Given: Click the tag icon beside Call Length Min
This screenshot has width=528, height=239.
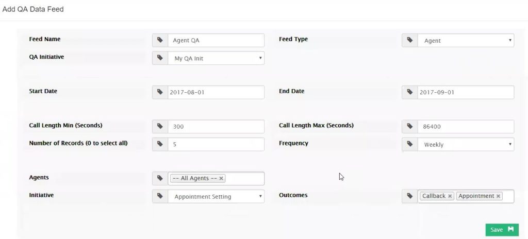Looking at the screenshot, I should tap(160, 127).
